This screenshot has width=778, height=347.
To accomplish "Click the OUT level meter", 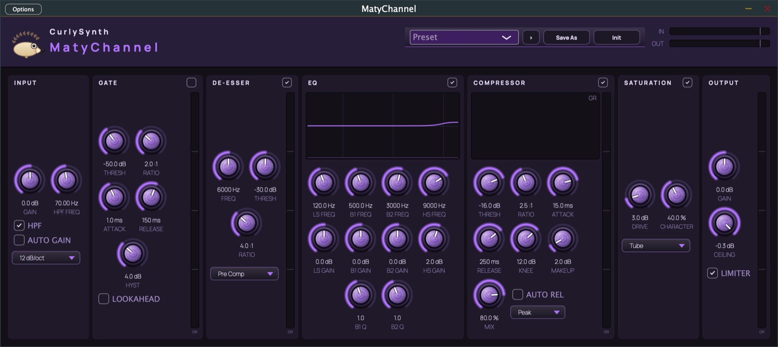I will pyautogui.click(x=719, y=43).
